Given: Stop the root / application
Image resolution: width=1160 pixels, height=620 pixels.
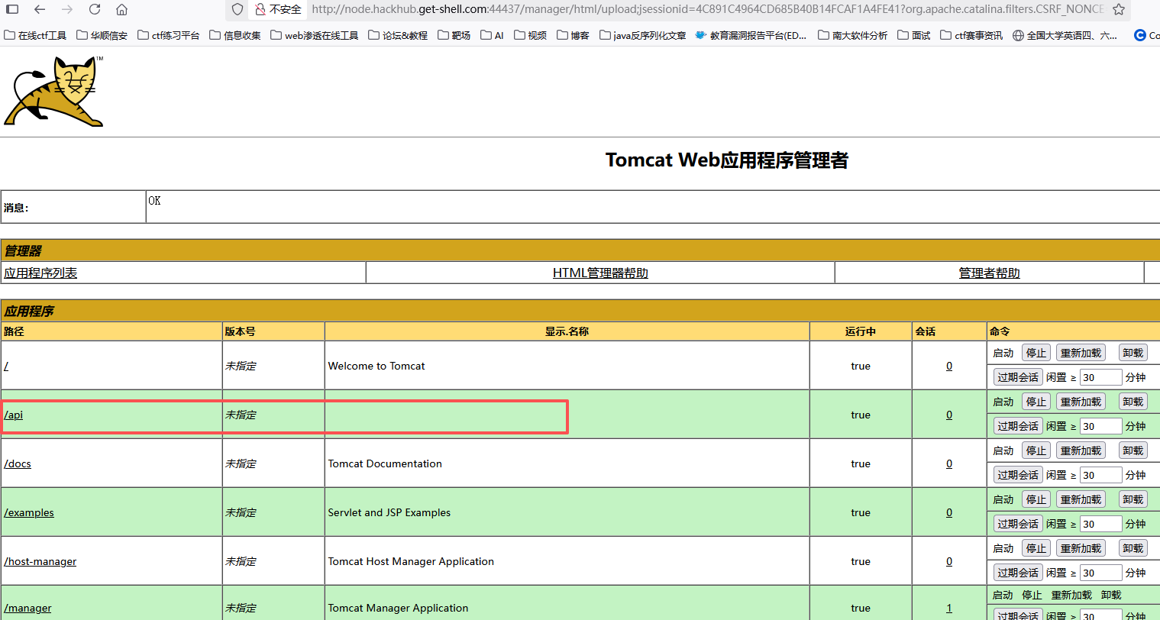Looking at the screenshot, I should click(1036, 353).
